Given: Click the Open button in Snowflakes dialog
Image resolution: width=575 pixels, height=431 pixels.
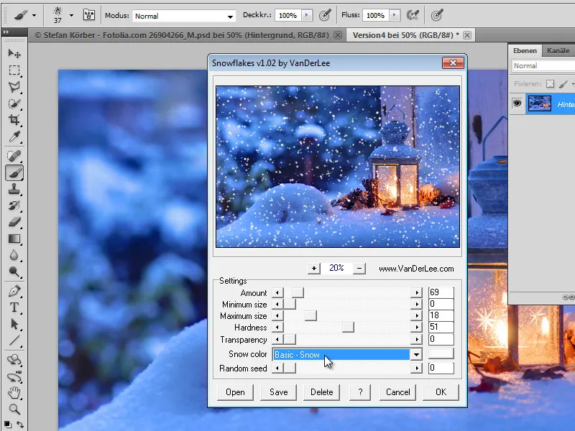Looking at the screenshot, I should [x=236, y=392].
